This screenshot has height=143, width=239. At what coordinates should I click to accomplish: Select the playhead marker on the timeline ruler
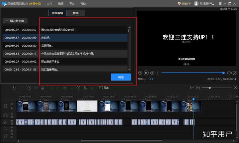click(194, 99)
